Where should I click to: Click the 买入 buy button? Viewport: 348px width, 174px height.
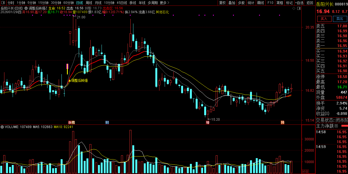[x=324, y=19]
